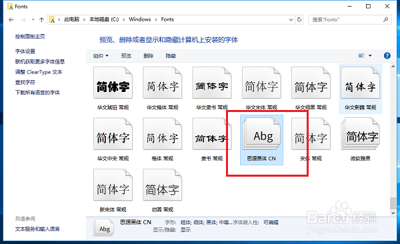Navigate to Windows breadcrumb
Viewport: 400px width, 244px height.
pos(140,19)
